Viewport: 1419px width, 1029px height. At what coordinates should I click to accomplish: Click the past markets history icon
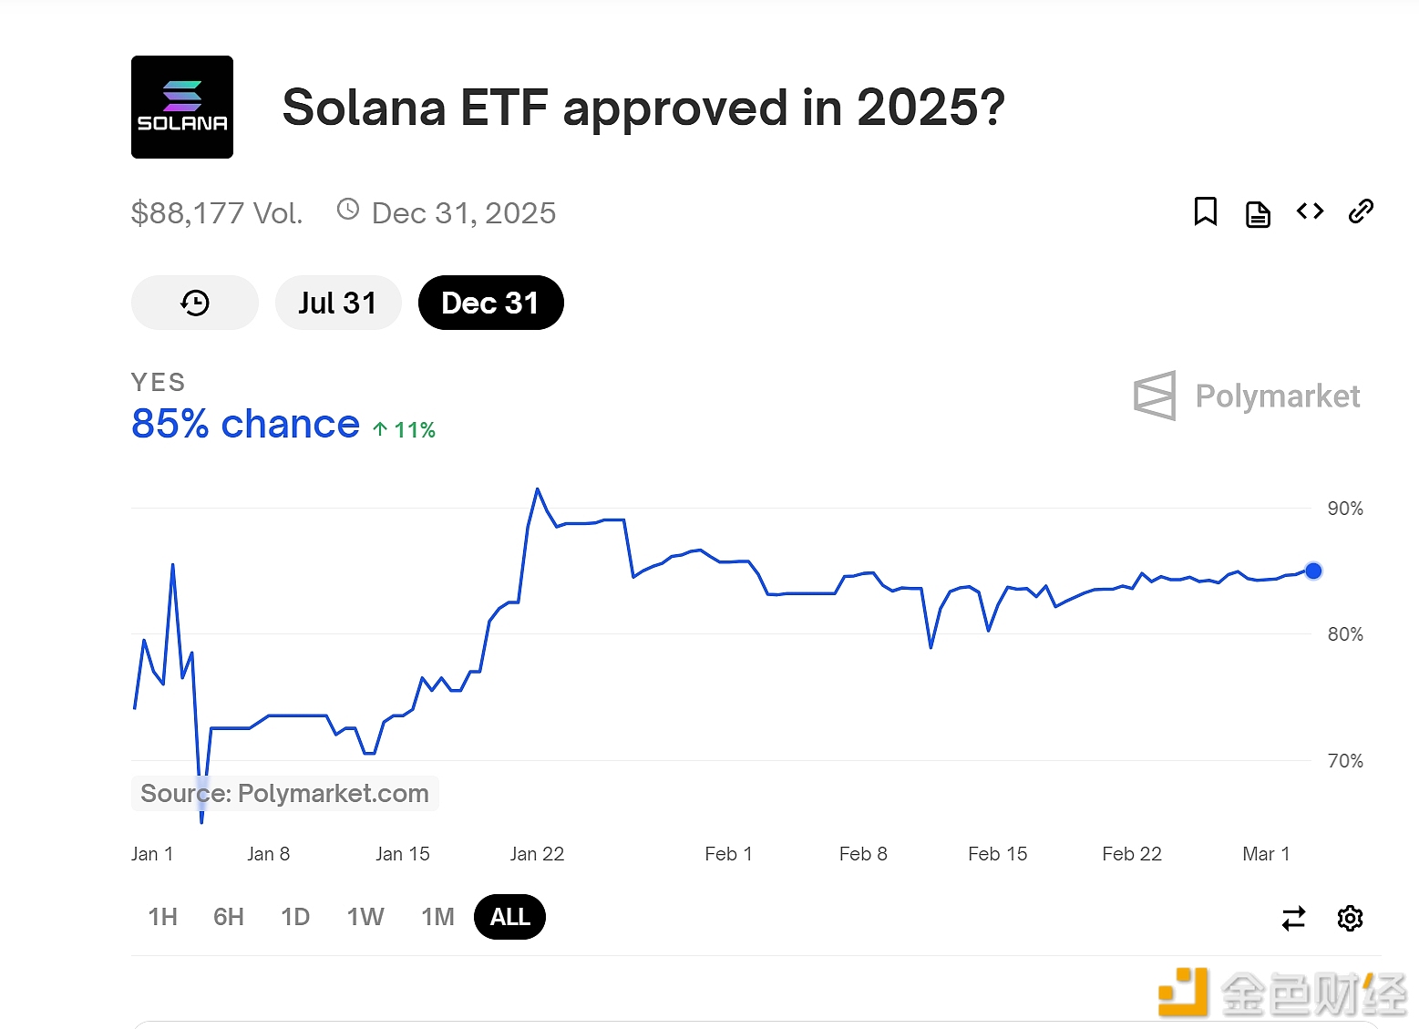195,303
